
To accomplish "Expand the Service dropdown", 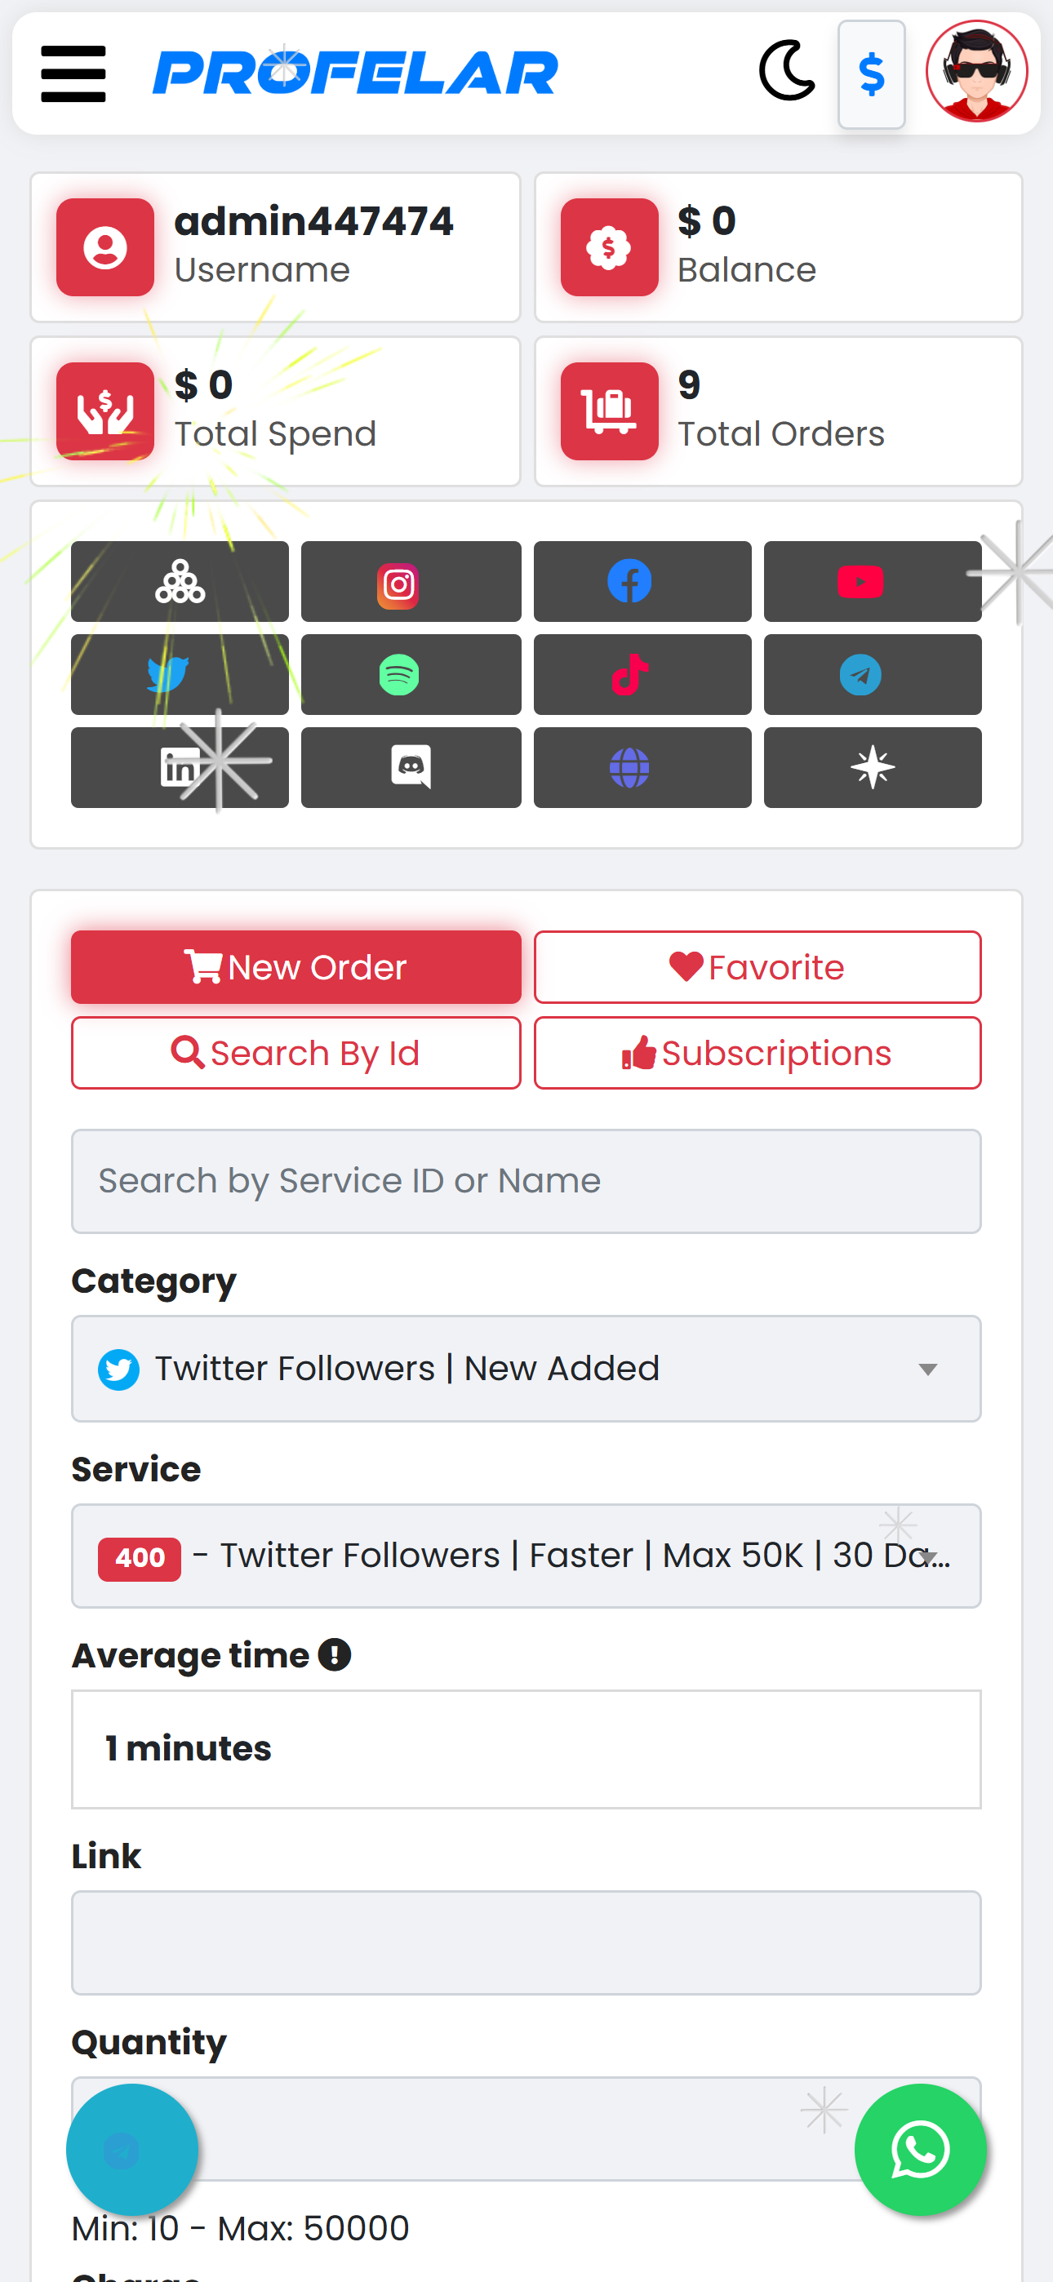I will click(x=526, y=1556).
